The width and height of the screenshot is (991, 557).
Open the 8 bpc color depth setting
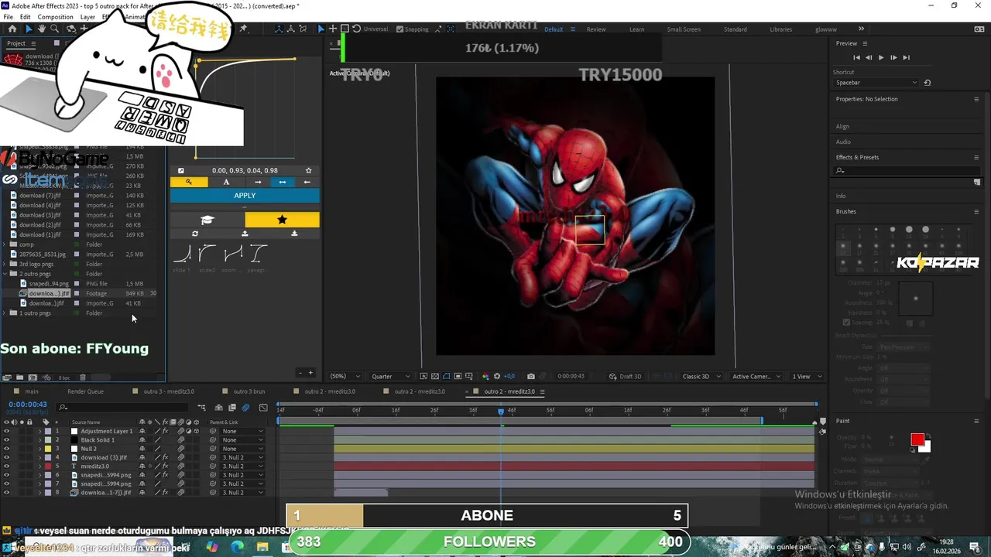coord(64,378)
